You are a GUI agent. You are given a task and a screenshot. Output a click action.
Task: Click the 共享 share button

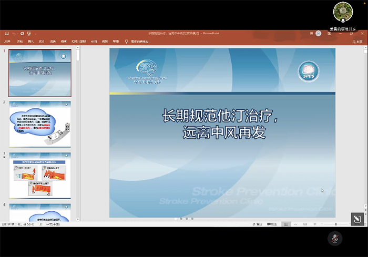click(358, 41)
